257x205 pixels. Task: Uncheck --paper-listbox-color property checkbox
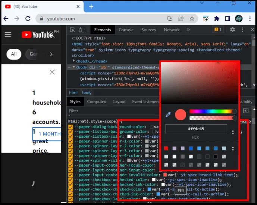click(x=70, y=137)
